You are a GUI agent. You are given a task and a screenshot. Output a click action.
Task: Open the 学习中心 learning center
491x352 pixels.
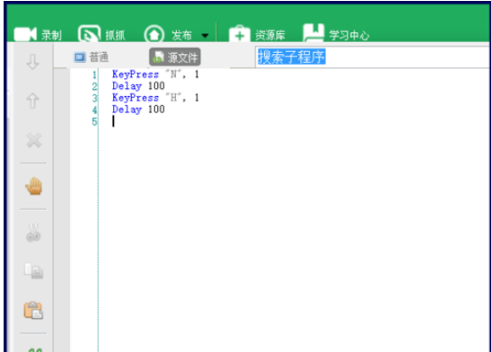(x=337, y=34)
